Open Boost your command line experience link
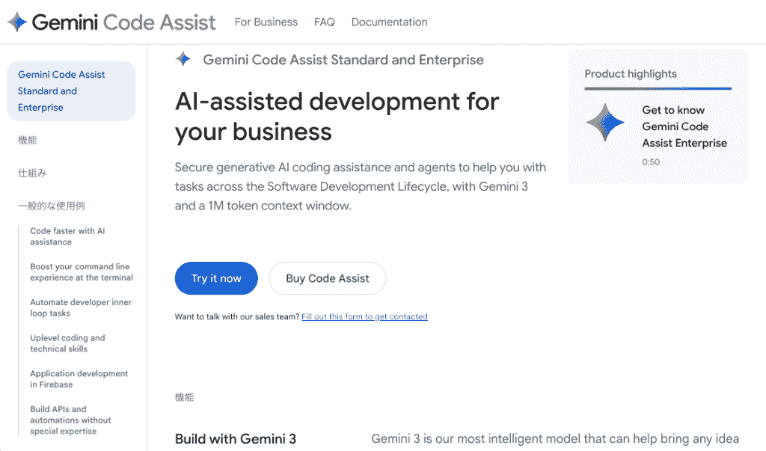 pyautogui.click(x=81, y=272)
